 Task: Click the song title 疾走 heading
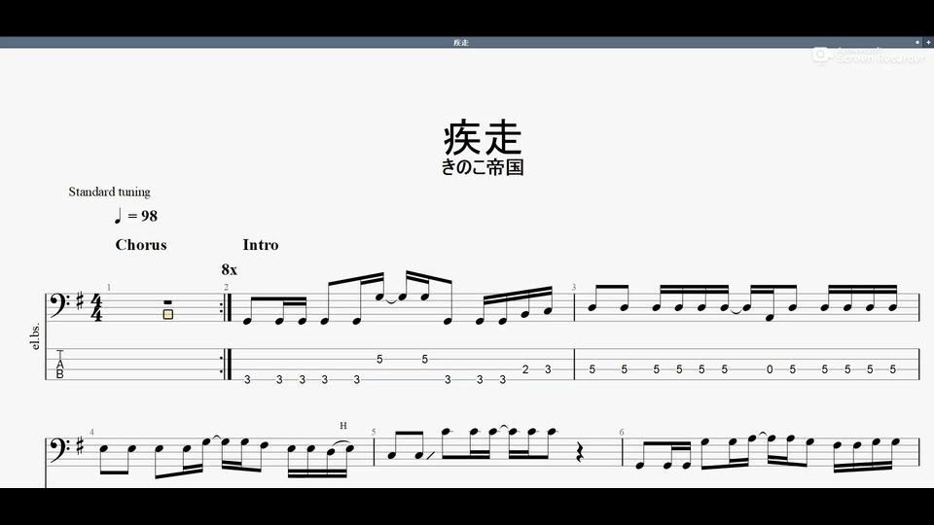pyautogui.click(x=483, y=137)
